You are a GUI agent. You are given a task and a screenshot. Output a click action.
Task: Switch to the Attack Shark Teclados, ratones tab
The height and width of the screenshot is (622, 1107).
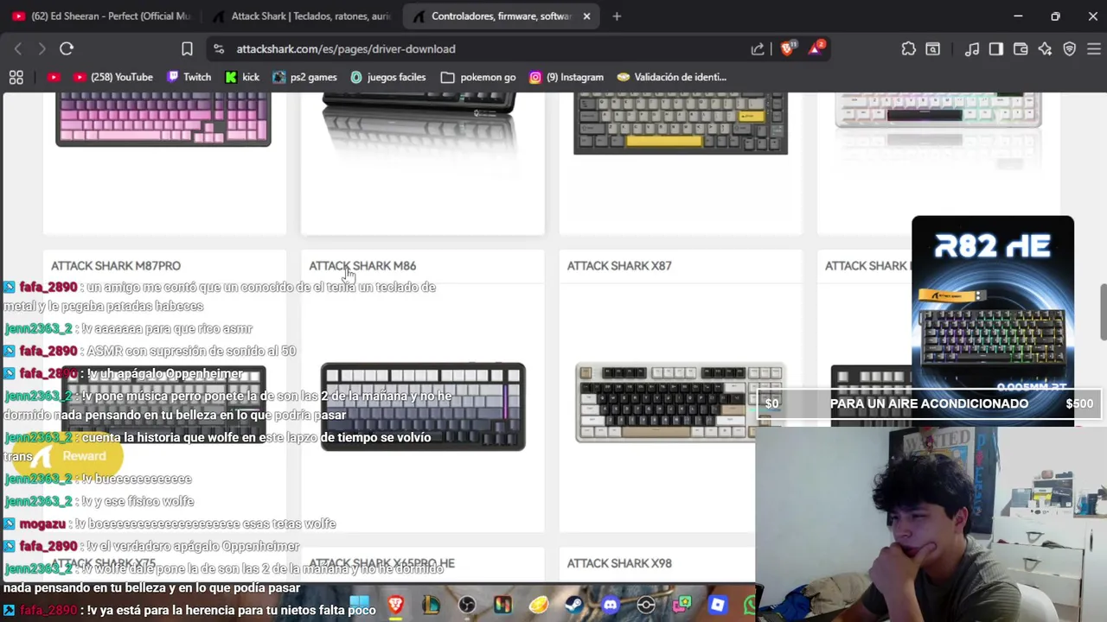pyautogui.click(x=301, y=16)
